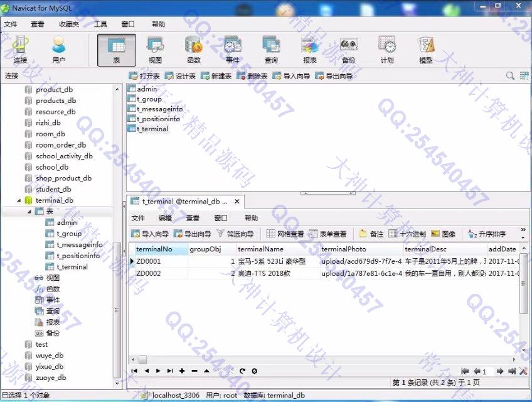The height and width of the screenshot is (402, 532).
Task: Select the t_terminal @terminal_db tab
Action: [x=185, y=202]
